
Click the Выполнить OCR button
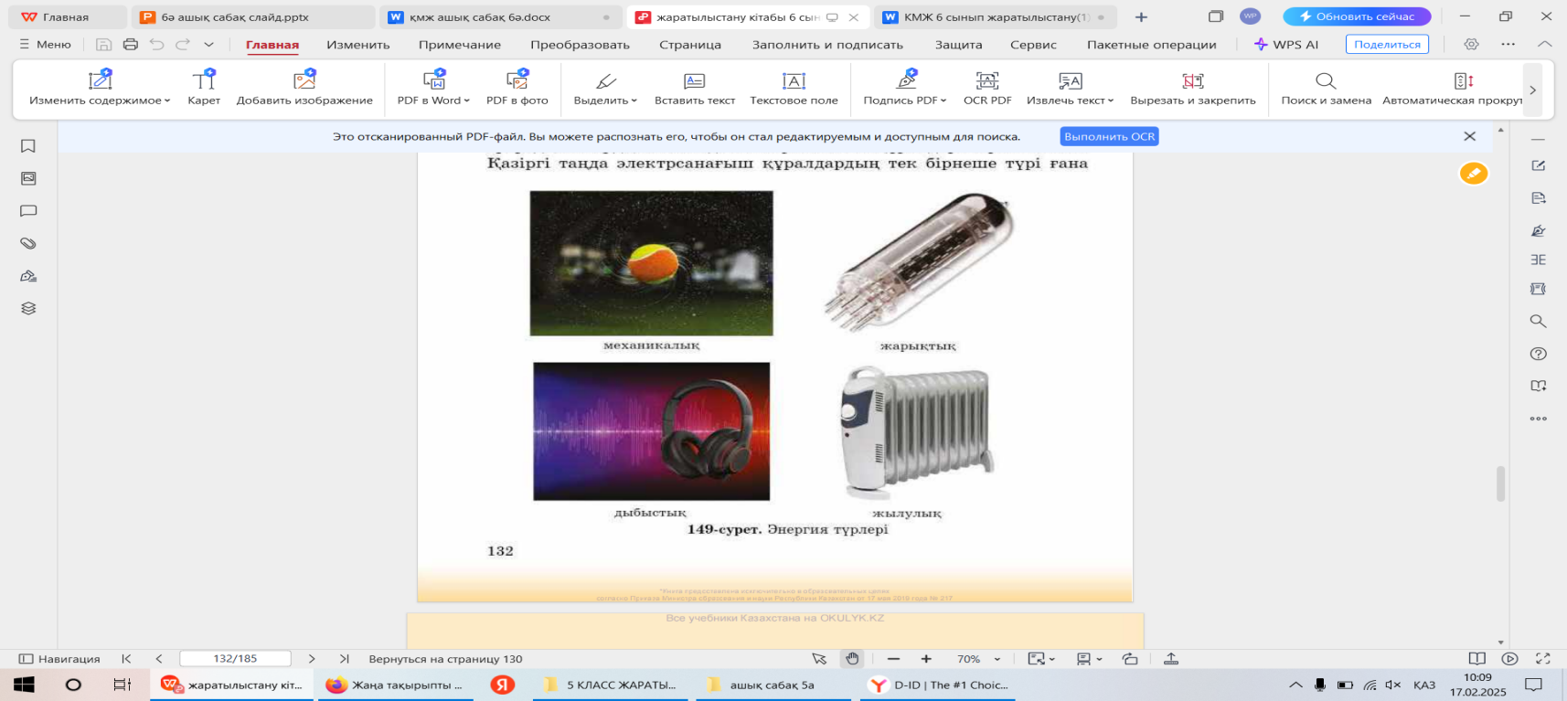coord(1109,136)
